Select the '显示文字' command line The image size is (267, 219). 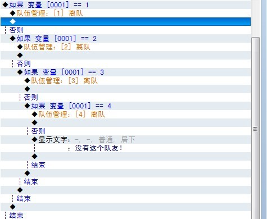pyautogui.click(x=125, y=140)
